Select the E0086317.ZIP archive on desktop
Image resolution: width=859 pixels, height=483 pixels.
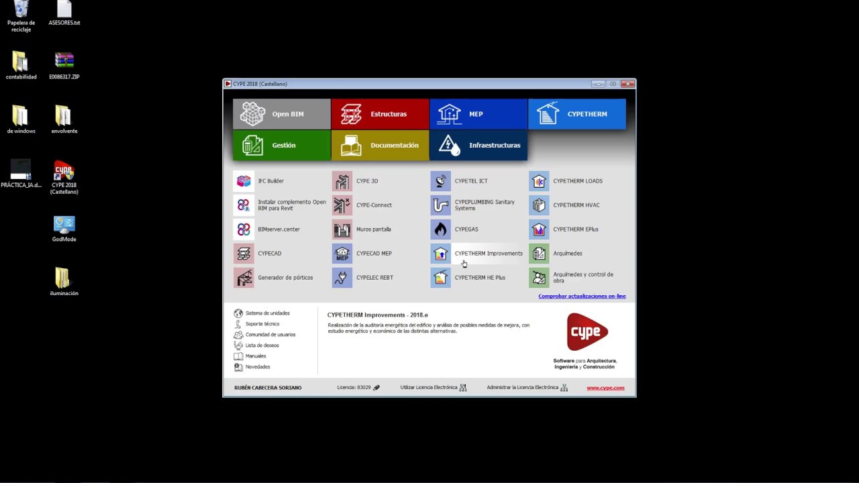point(64,66)
